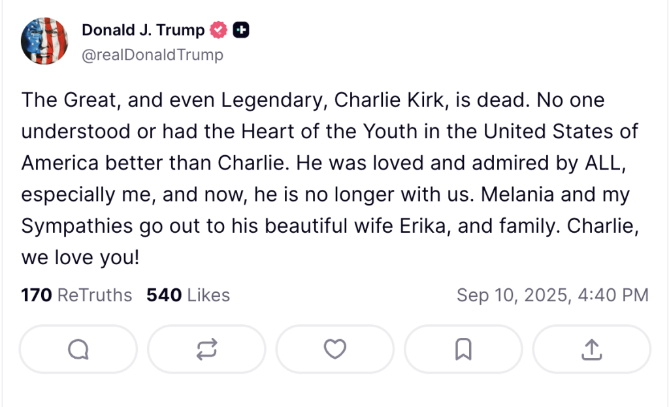The width and height of the screenshot is (669, 407).
Task: Open the flag-painted profile avatar
Action: (44, 41)
